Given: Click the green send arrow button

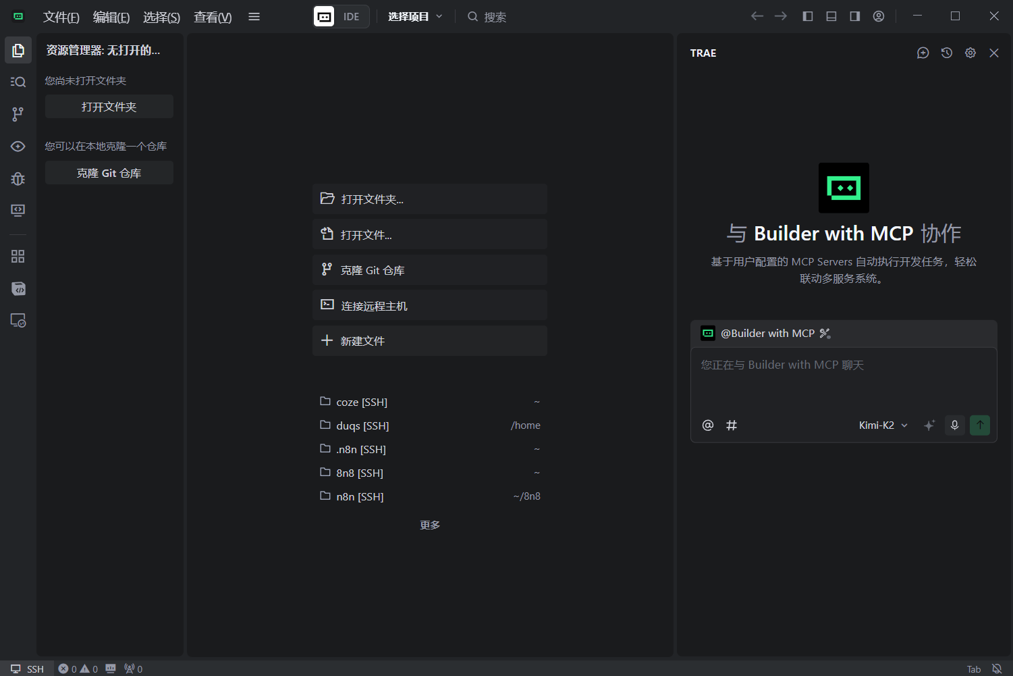Looking at the screenshot, I should tap(980, 425).
